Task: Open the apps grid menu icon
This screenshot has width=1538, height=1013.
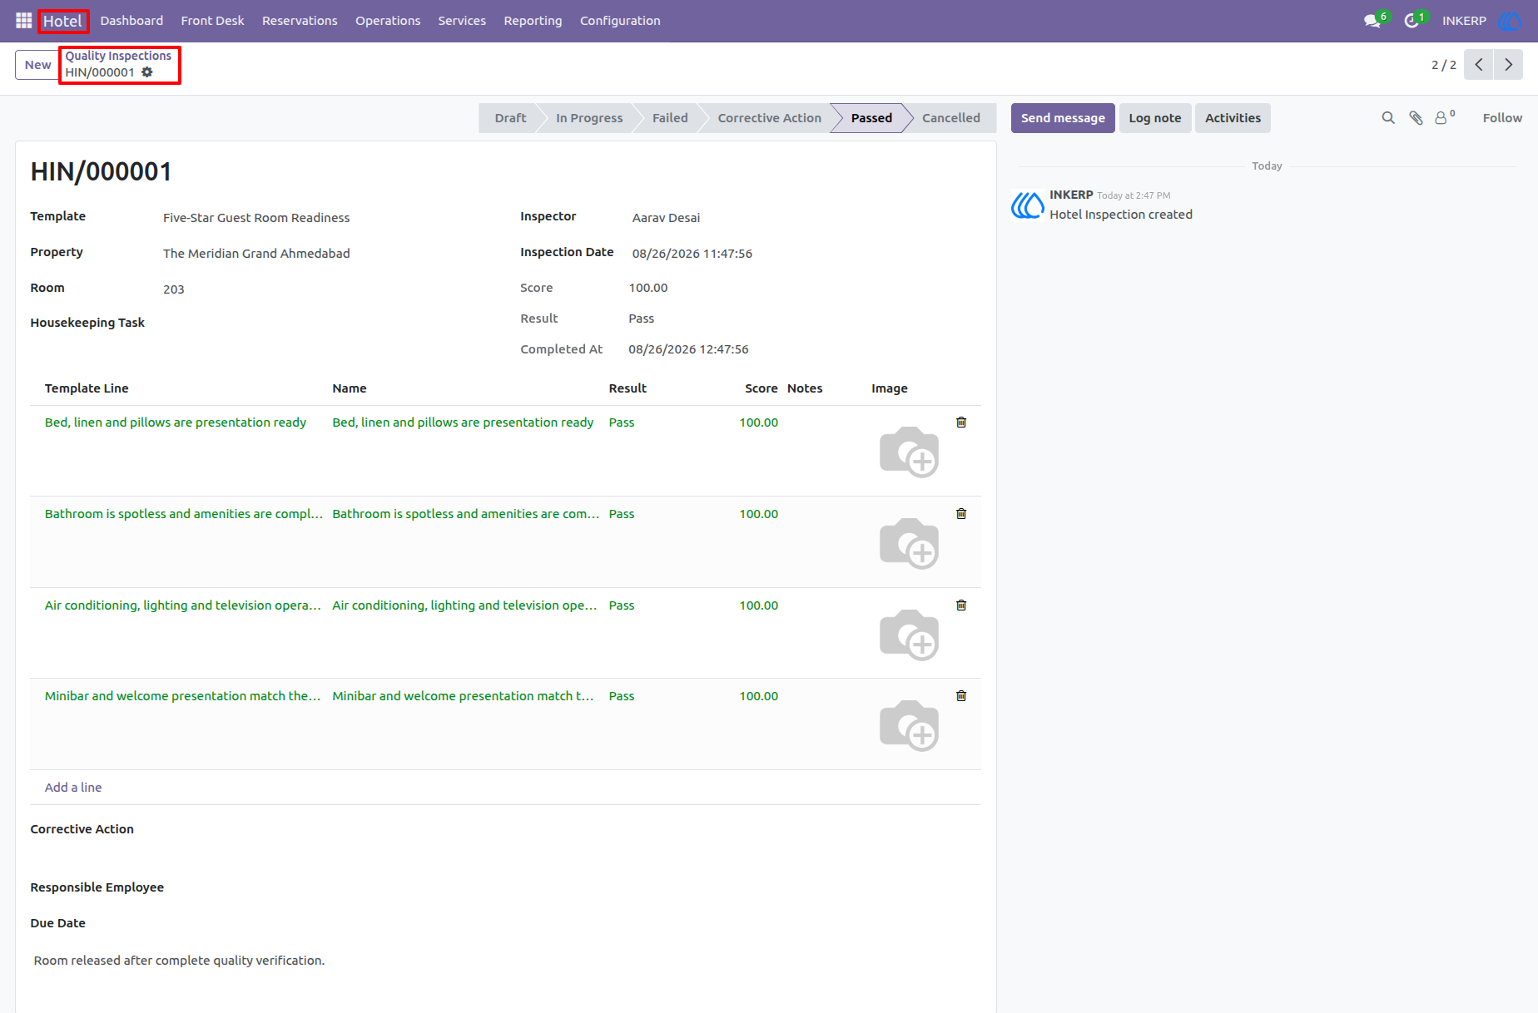Action: pos(23,21)
